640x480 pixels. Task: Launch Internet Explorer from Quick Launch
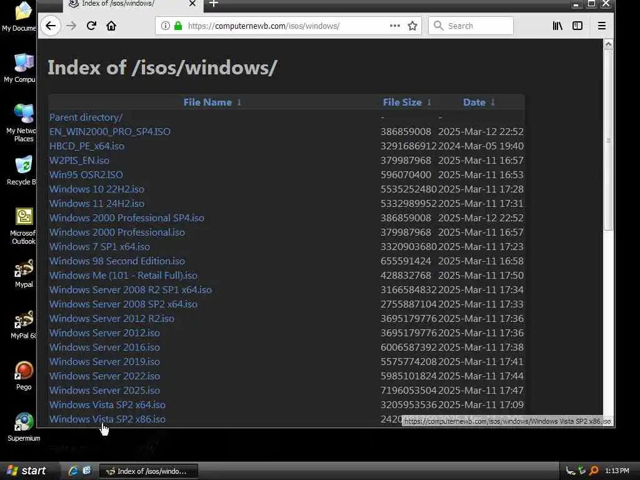[x=74, y=471]
